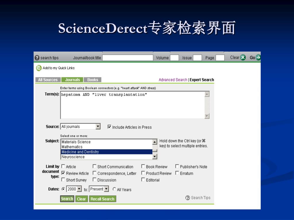Click into the Journal/book title field

coord(128,58)
